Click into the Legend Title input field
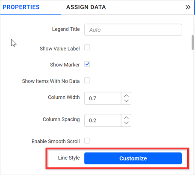The width and height of the screenshot is (195, 175). coord(133,30)
